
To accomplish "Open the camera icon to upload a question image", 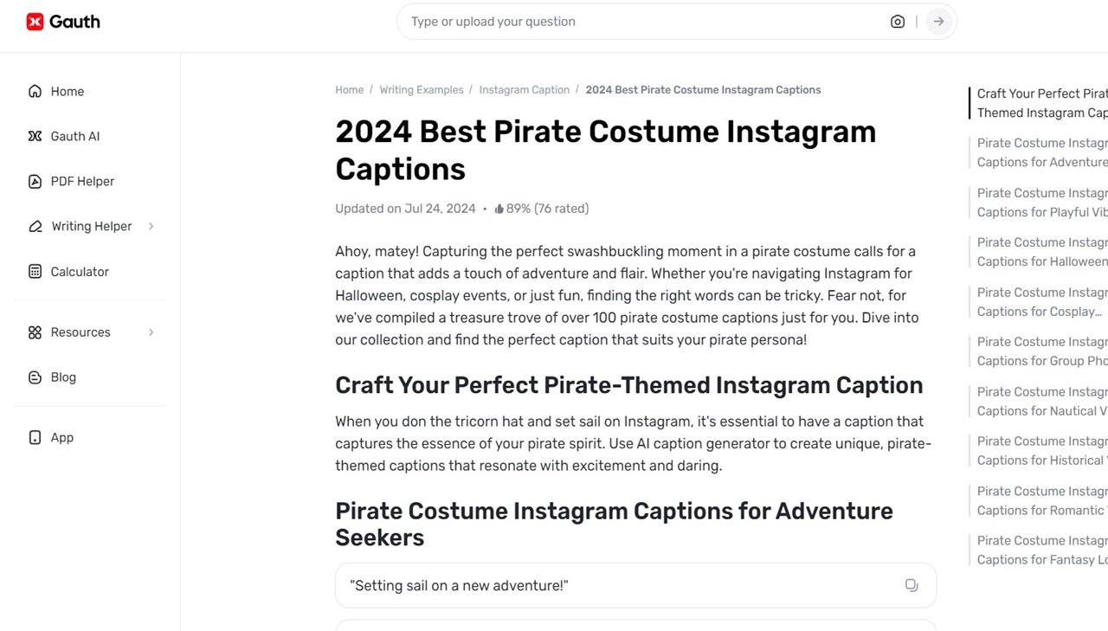I will coord(898,21).
